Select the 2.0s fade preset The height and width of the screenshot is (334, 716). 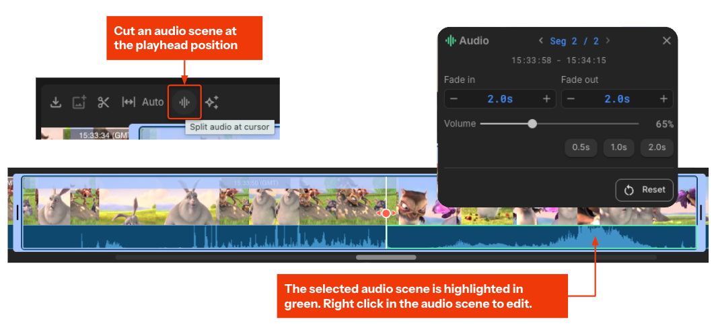tap(657, 148)
